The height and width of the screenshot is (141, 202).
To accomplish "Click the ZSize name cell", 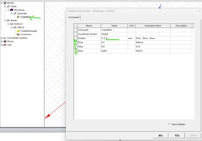I will point(89,51).
